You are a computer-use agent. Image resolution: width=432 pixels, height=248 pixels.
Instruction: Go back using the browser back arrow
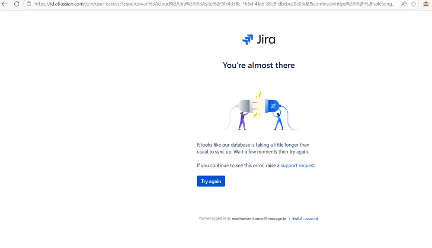coord(4,4)
